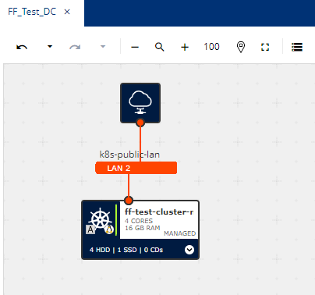The image size is (315, 295).
Task: Close the FF_Test_DC tab
Action: click(x=67, y=12)
